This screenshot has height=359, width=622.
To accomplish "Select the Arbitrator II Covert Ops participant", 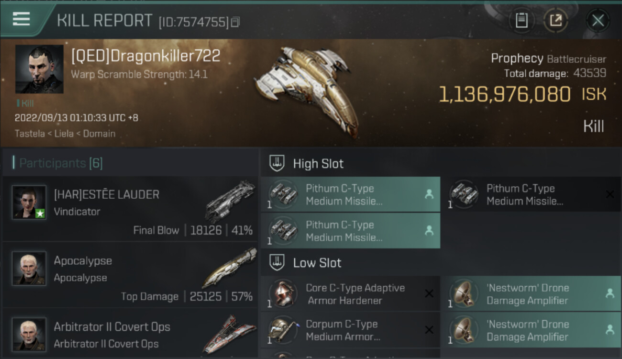I will pos(130,335).
